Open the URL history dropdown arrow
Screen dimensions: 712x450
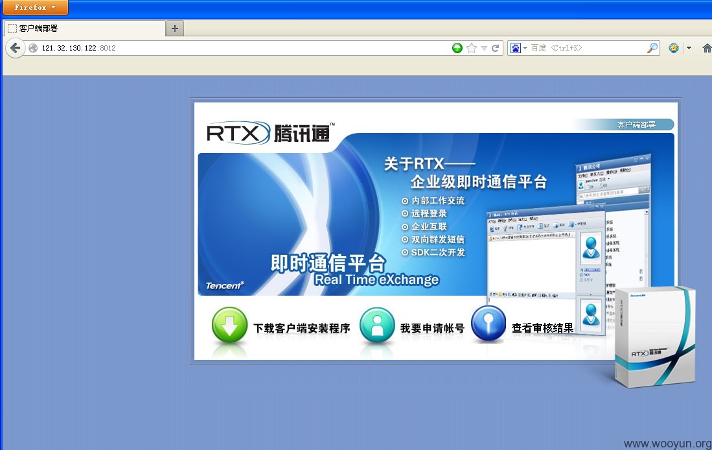484,48
